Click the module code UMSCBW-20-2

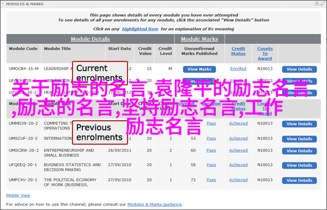click(x=23, y=151)
